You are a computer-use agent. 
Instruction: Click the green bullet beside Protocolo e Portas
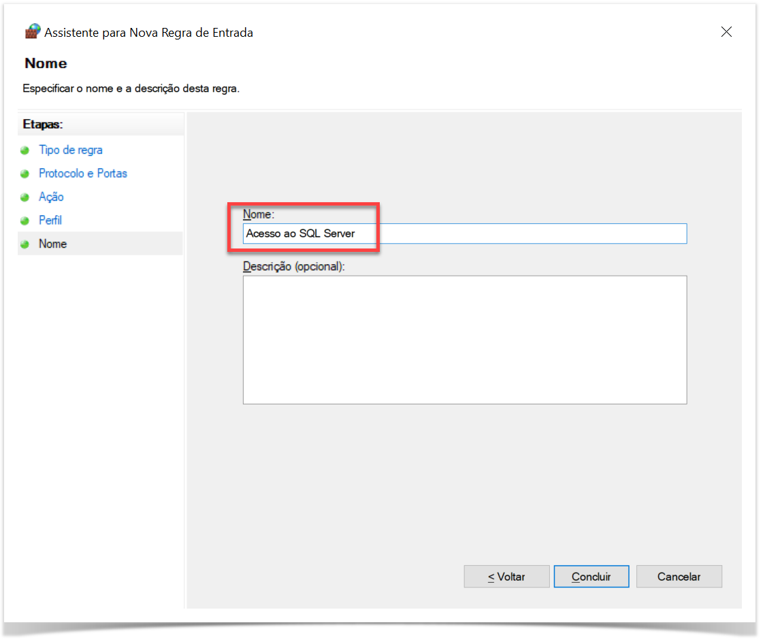click(25, 174)
